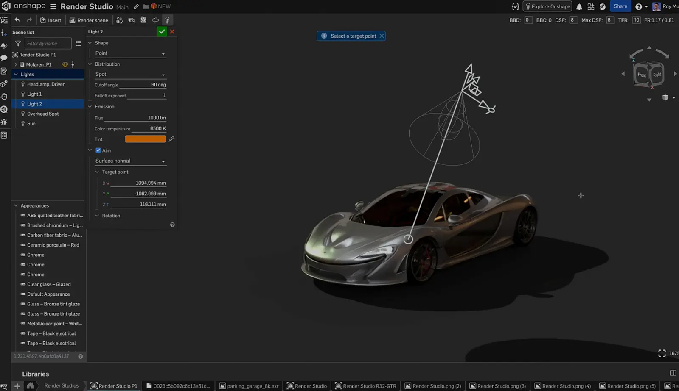Image resolution: width=679 pixels, height=391 pixels.
Task: Toggle the scene list view icon
Action: 79,43
